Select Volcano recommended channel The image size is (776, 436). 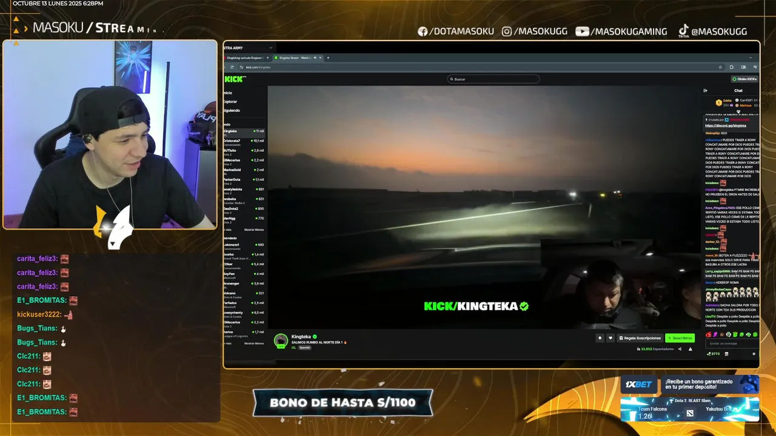click(x=244, y=294)
